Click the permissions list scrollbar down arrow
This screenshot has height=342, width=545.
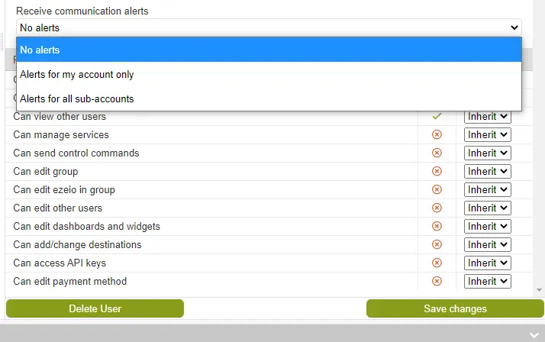(x=539, y=290)
